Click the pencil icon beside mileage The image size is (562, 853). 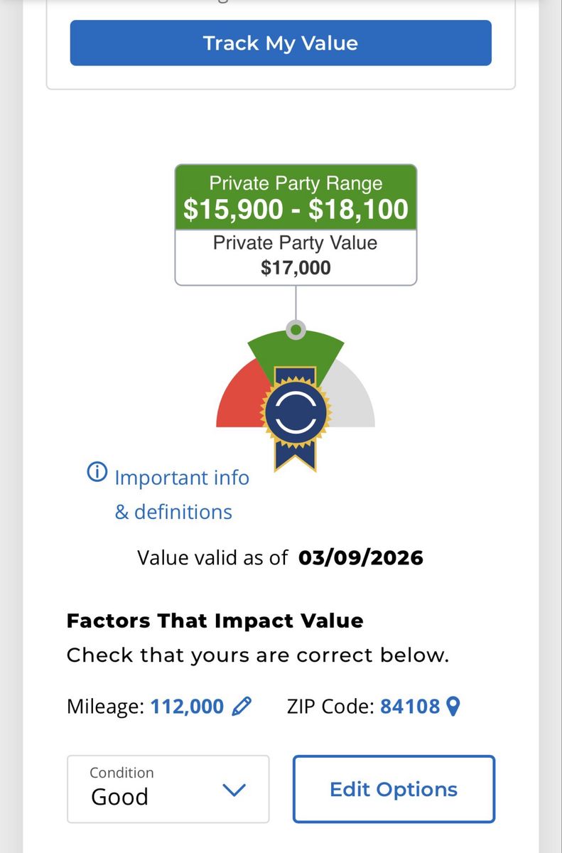tap(242, 706)
